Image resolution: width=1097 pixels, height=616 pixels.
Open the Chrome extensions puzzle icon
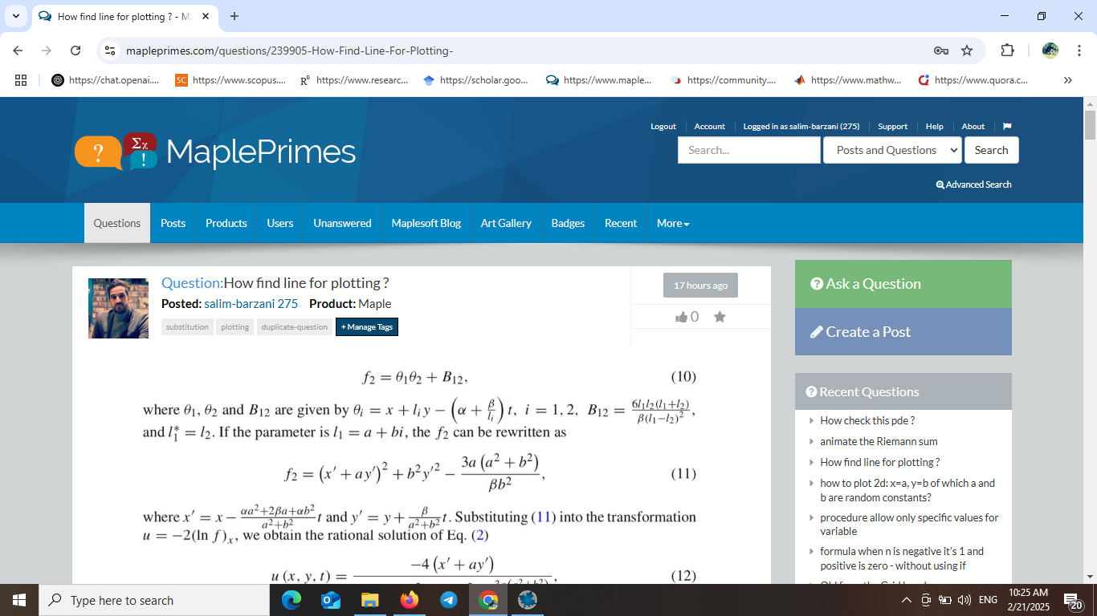1007,51
